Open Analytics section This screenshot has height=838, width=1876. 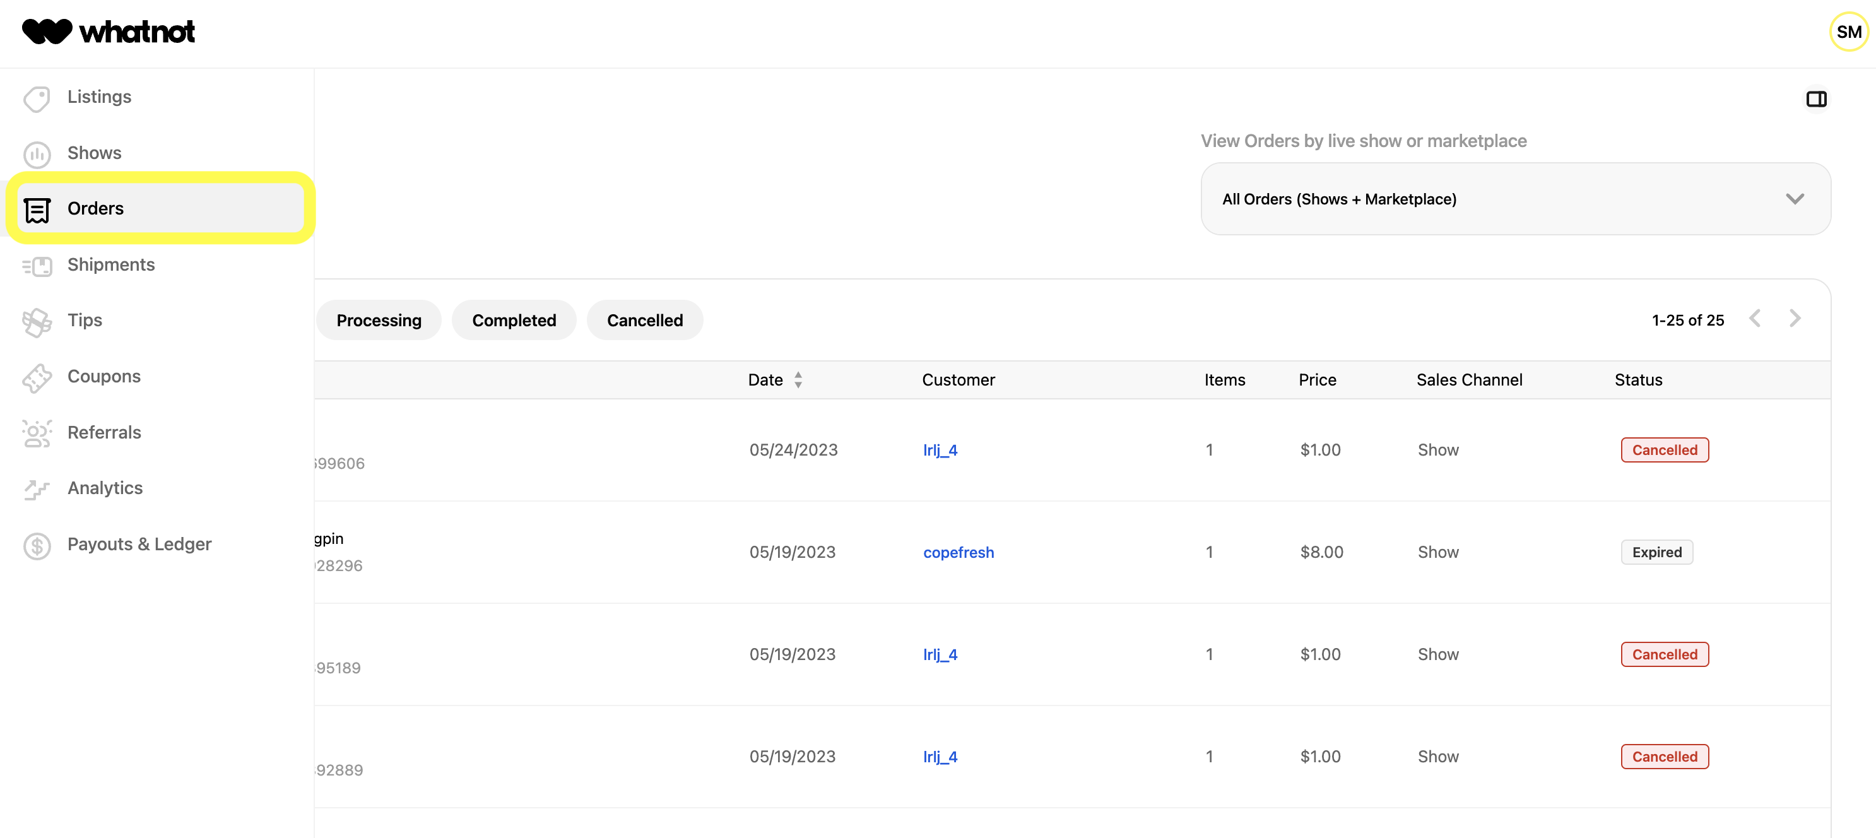104,488
